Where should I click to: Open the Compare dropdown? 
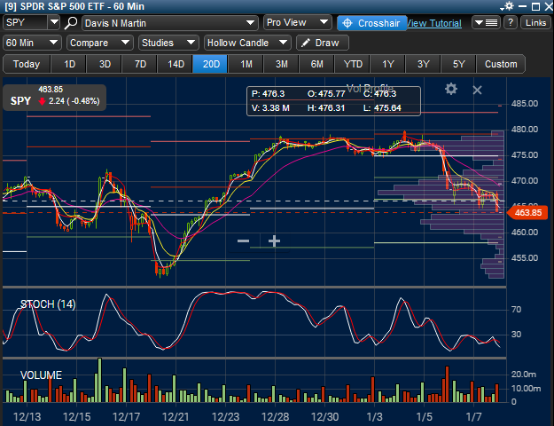[x=100, y=43]
